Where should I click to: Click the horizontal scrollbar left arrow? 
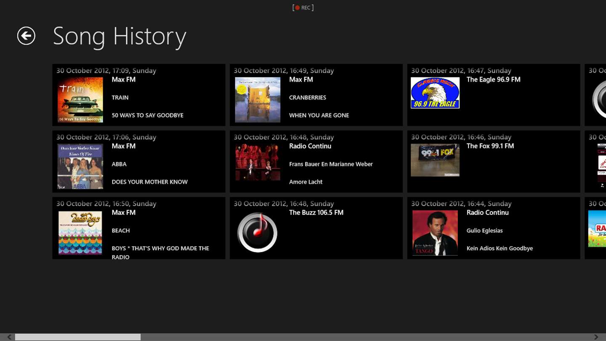9,337
